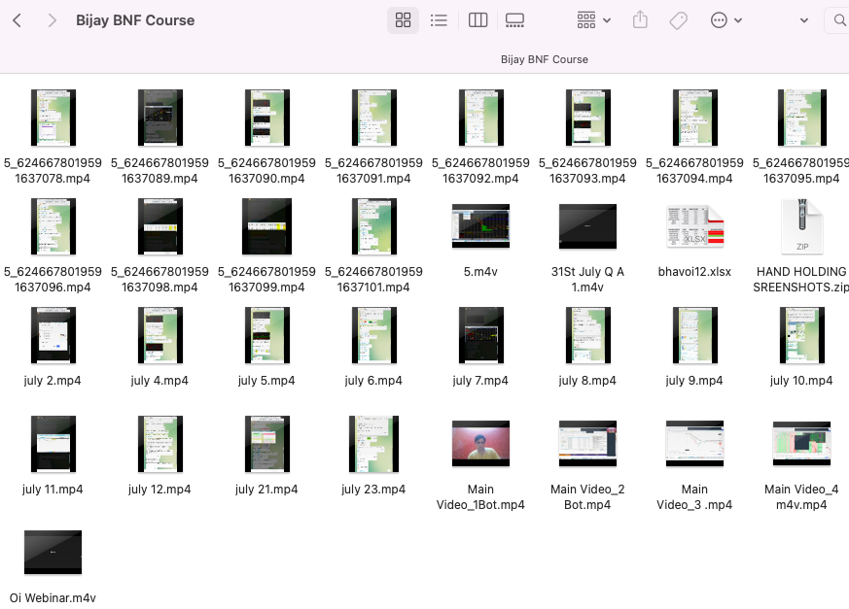Click the forward navigation arrow

point(52,20)
